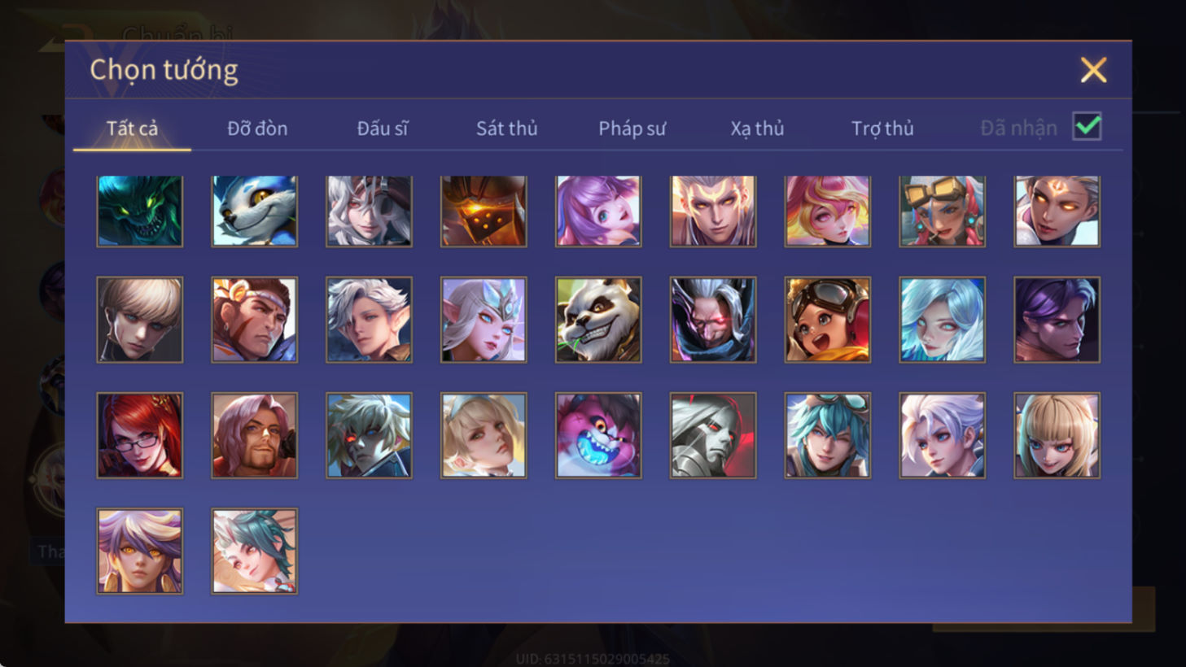Image resolution: width=1186 pixels, height=667 pixels.
Task: Pick the panda hero portrait
Action: (x=598, y=320)
